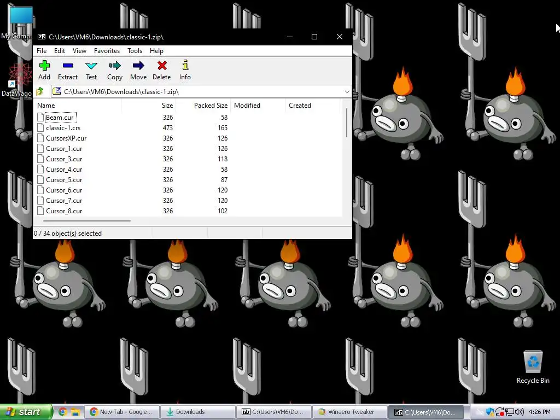
Task: Open the Edit menu
Action: [x=59, y=51]
